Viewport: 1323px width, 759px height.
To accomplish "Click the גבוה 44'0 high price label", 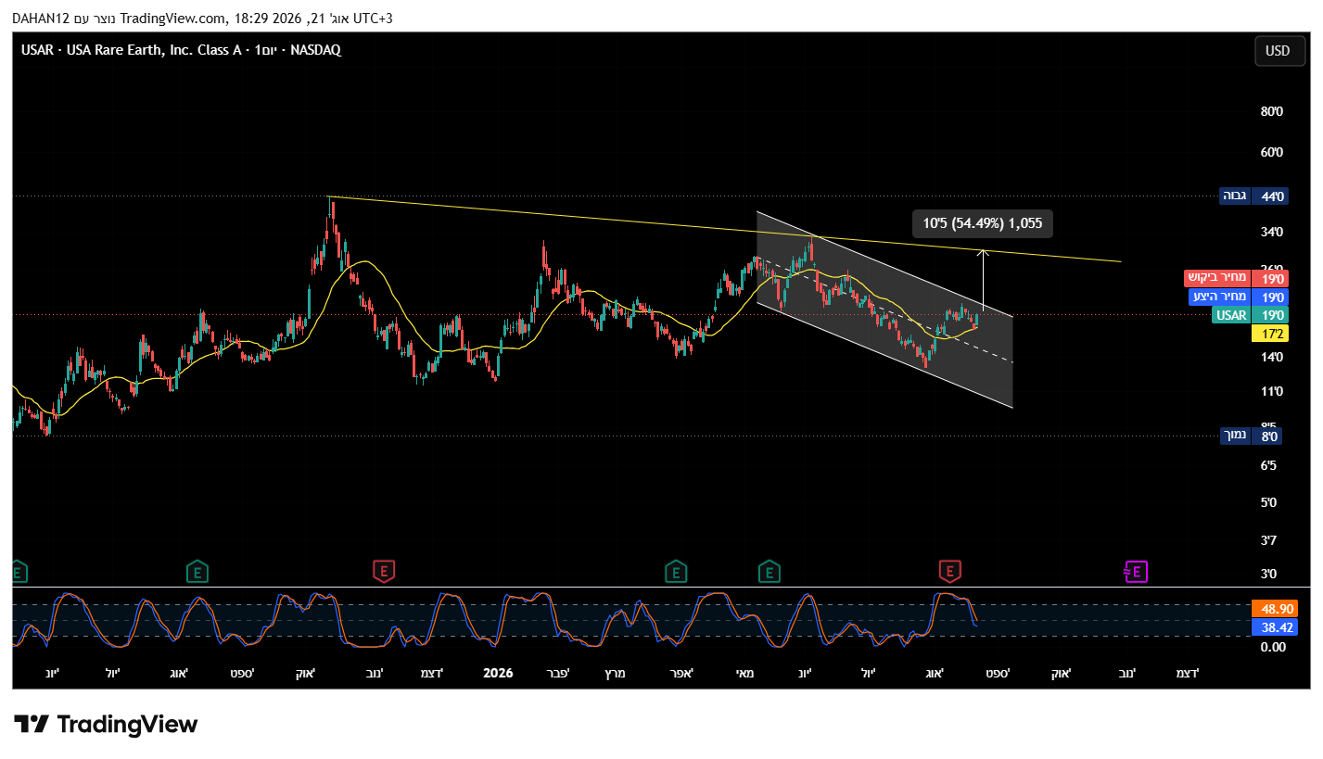I will pyautogui.click(x=1253, y=196).
